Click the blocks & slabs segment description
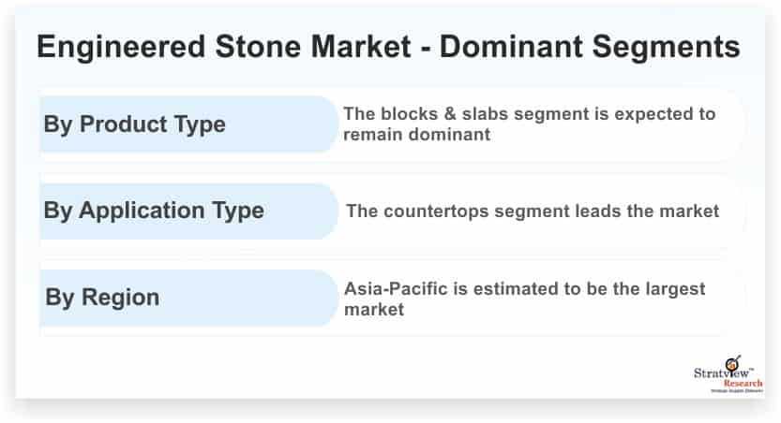Screen dimensions: 781x423 [x=530, y=124]
